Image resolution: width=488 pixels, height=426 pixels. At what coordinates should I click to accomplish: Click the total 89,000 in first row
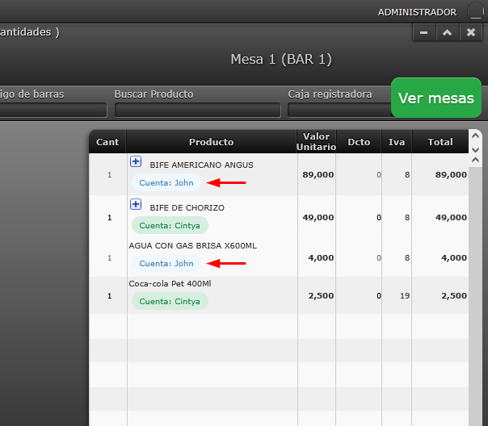click(x=451, y=174)
